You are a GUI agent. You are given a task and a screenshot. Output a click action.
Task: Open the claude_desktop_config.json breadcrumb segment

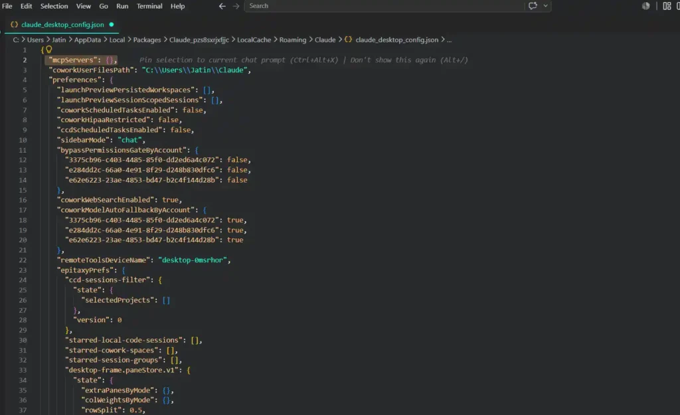click(x=397, y=40)
